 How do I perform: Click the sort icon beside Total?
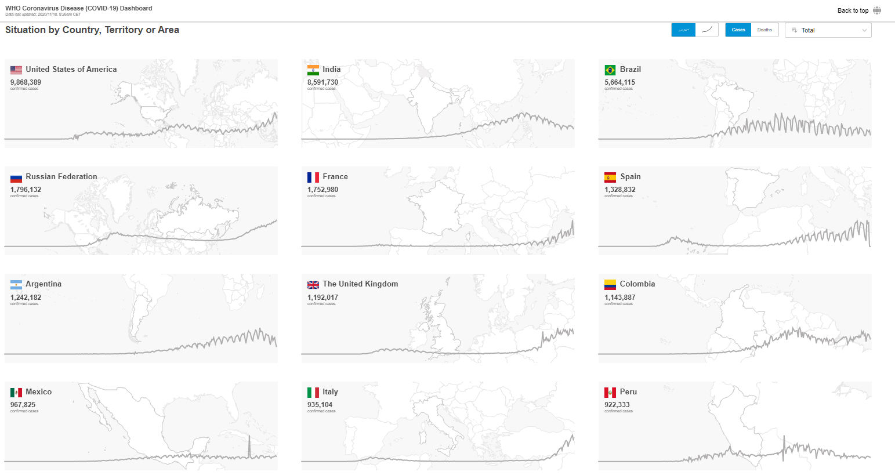[794, 30]
